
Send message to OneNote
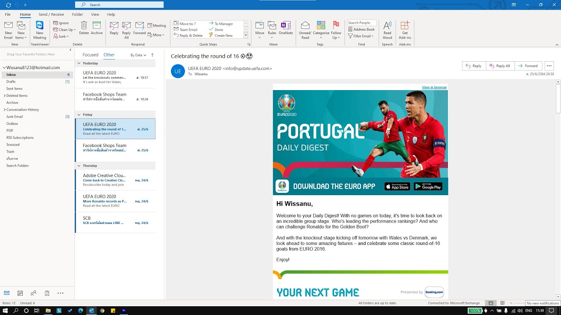coord(286,28)
